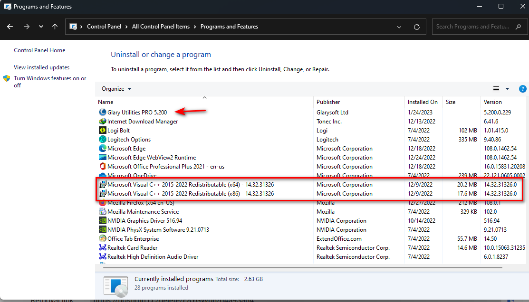Image resolution: width=529 pixels, height=302 pixels.
Task: Click the search magnifier icon
Action: click(x=518, y=27)
